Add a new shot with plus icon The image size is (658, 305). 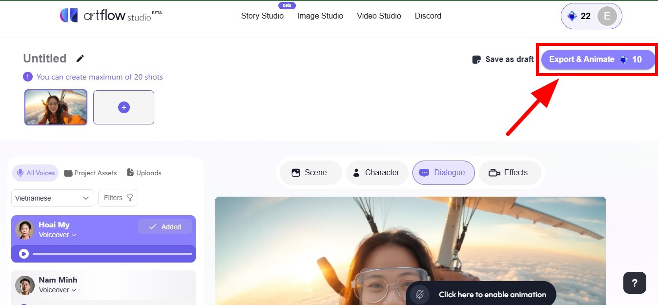pos(123,107)
